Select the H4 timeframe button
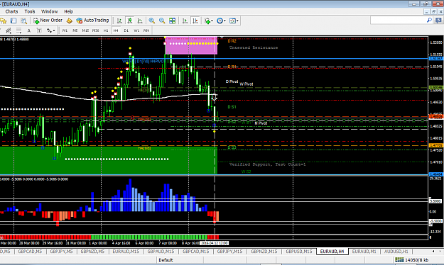This screenshot has width=444, height=265. (116, 30)
